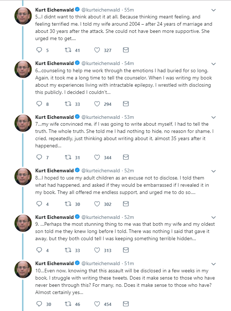This screenshot has height=311, width=231.
Task: Send tweet 5 via direct message envelope
Action: tap(126, 50)
